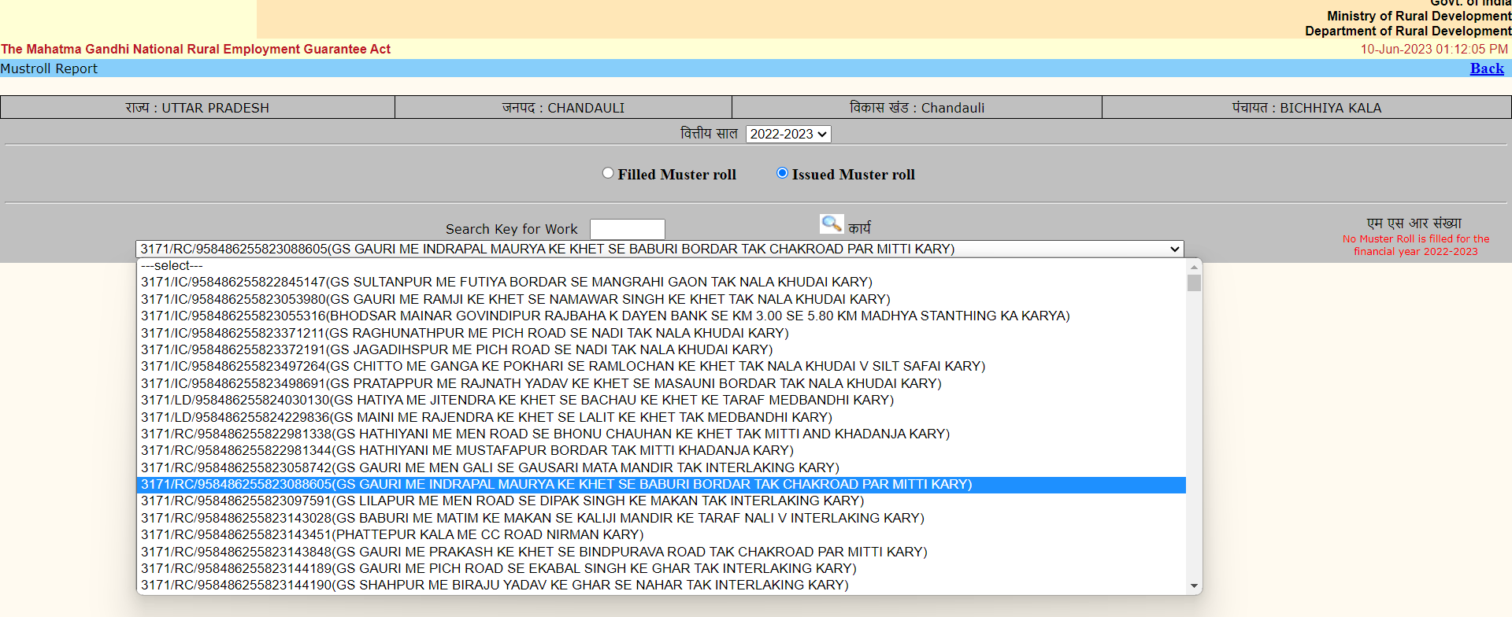Click the magnifier search icon
Viewport: 1512px width, 617px height.
pos(831,224)
